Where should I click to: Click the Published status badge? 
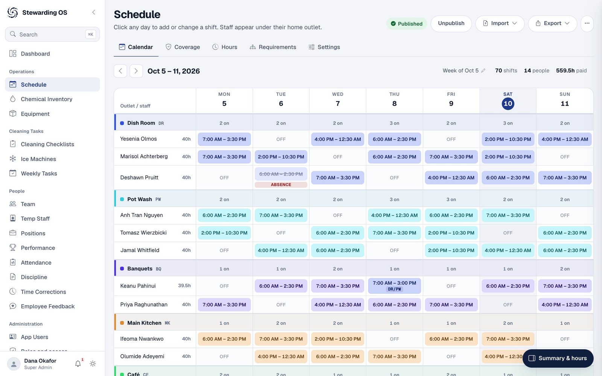[x=406, y=24]
